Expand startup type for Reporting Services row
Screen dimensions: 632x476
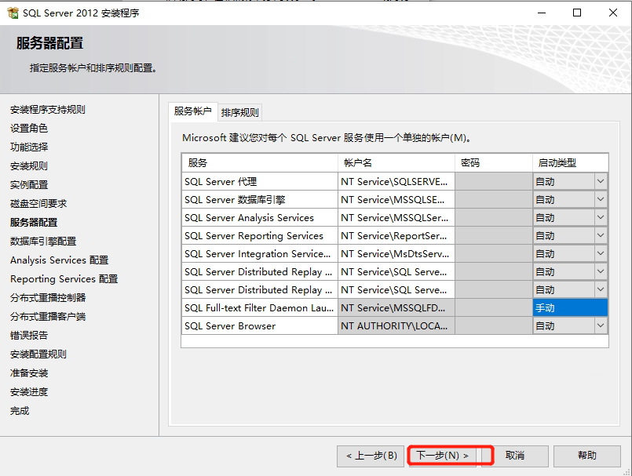point(600,235)
